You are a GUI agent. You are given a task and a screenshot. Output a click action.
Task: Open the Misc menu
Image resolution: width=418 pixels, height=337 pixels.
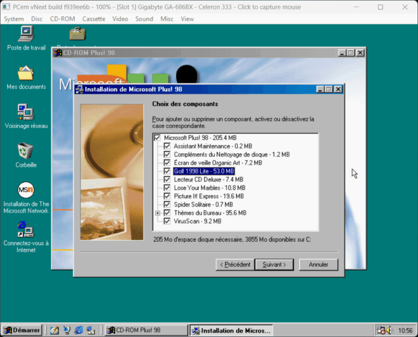point(167,19)
